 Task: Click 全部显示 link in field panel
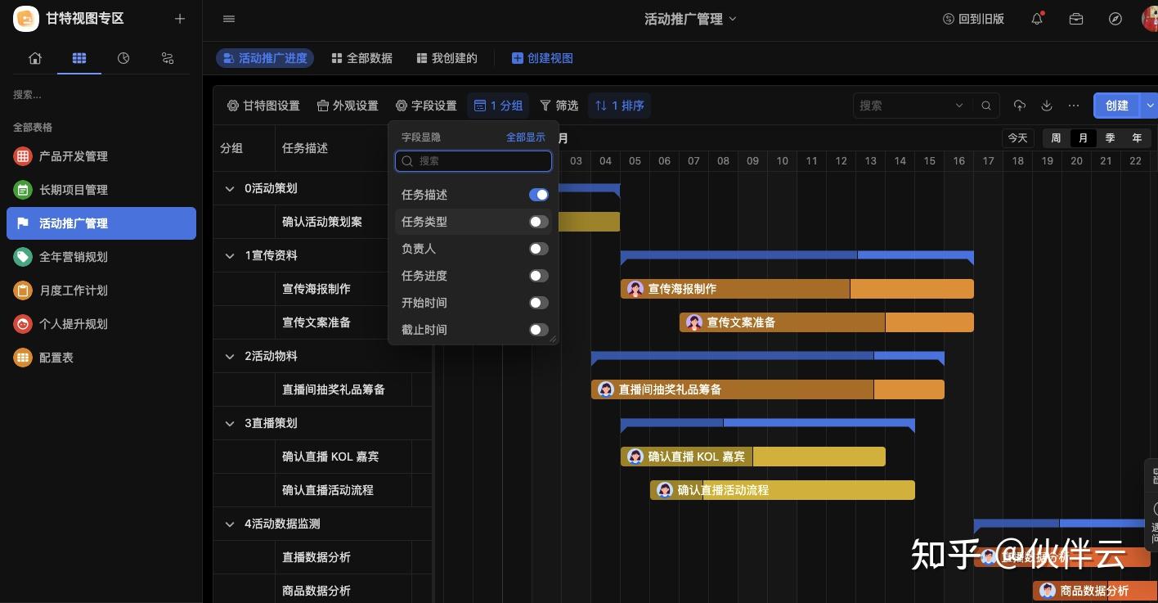pos(526,137)
